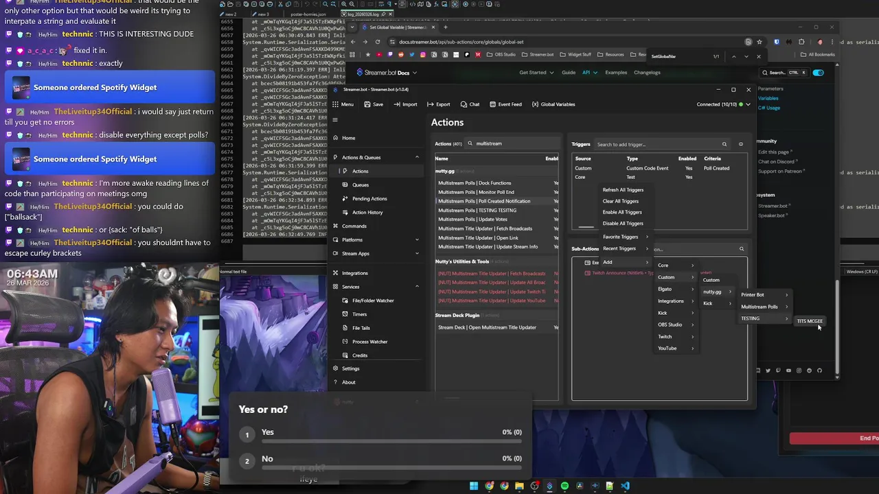Select the TITS MCGEE trigger entry
Screen dimensions: 879x494
pos(810,321)
